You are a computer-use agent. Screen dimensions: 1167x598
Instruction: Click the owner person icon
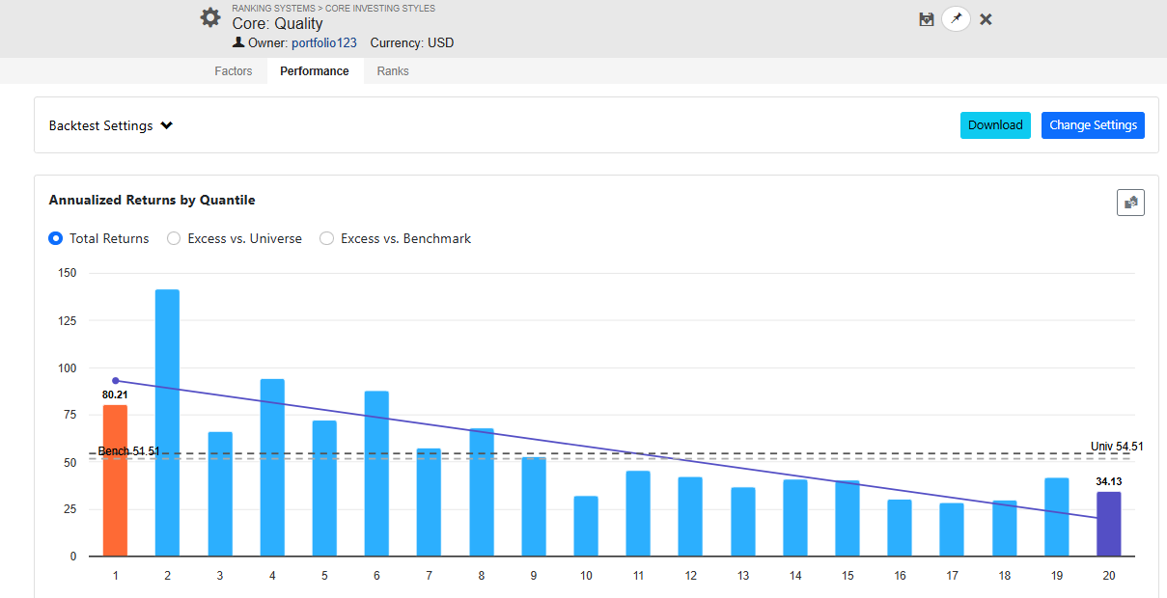pyautogui.click(x=238, y=43)
